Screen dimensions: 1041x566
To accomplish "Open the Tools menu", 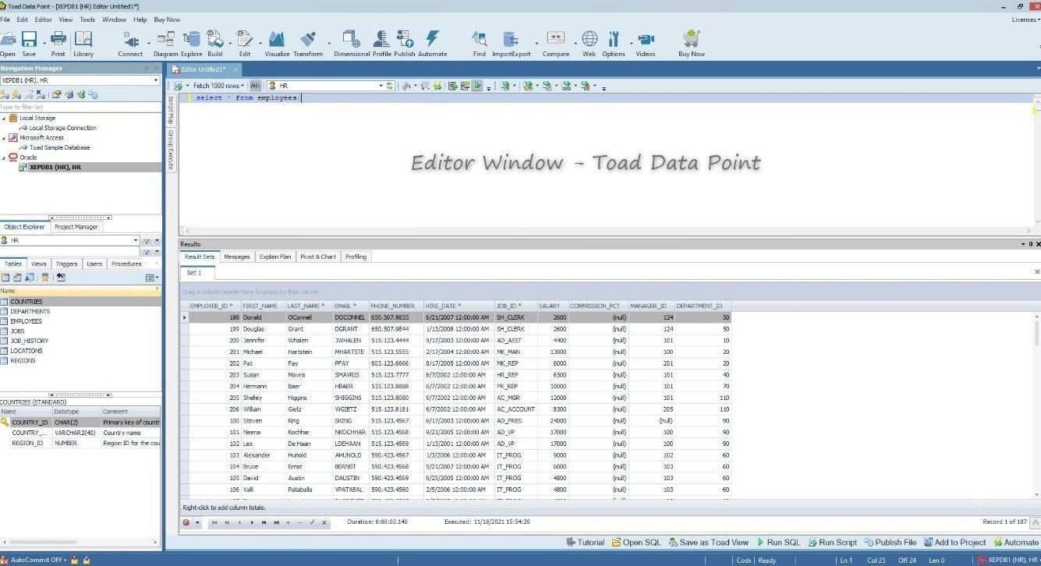I will (x=87, y=19).
